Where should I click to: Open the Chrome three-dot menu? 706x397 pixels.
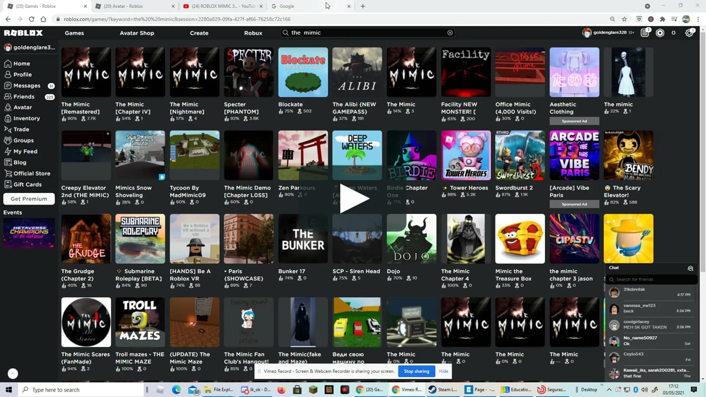coord(698,19)
